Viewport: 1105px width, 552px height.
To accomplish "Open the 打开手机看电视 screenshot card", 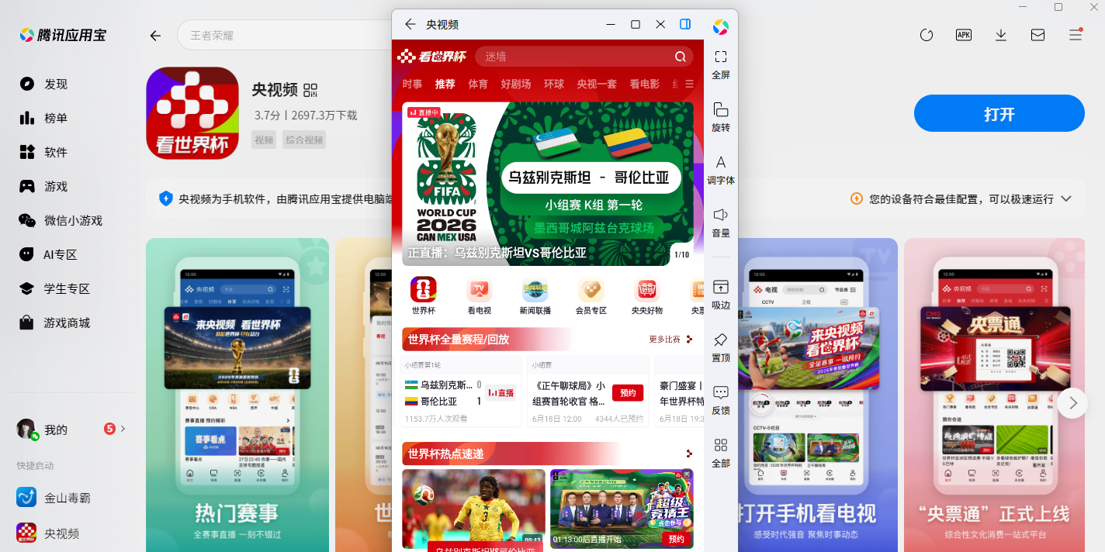I will pos(806,395).
